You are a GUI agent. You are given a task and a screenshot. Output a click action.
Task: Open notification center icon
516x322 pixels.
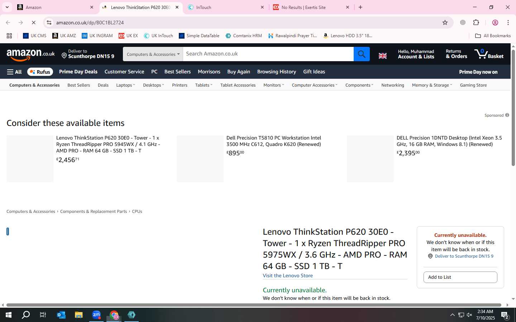point(505,315)
